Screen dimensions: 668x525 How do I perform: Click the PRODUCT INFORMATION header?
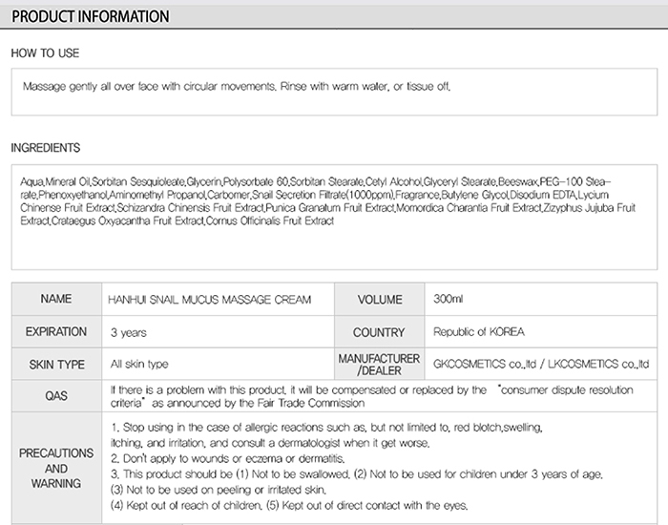pos(91,16)
